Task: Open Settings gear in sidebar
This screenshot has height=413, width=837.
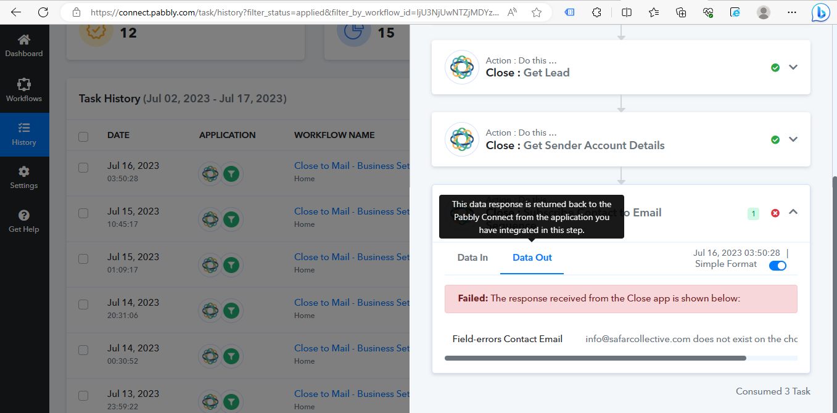Action: (x=24, y=178)
